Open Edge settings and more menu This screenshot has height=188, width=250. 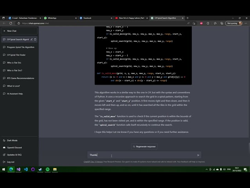(246, 23)
